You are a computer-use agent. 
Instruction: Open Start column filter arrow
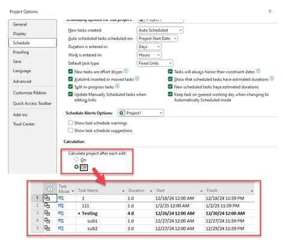[x=201, y=191]
